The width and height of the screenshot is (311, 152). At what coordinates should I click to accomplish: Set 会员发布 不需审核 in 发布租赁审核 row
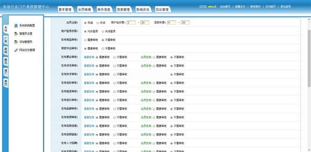pos(171,92)
